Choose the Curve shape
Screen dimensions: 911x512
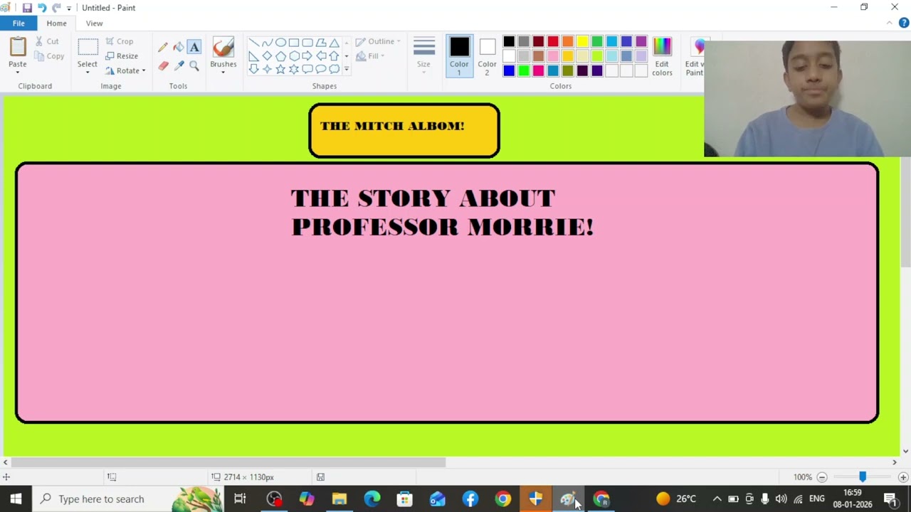coord(267,43)
